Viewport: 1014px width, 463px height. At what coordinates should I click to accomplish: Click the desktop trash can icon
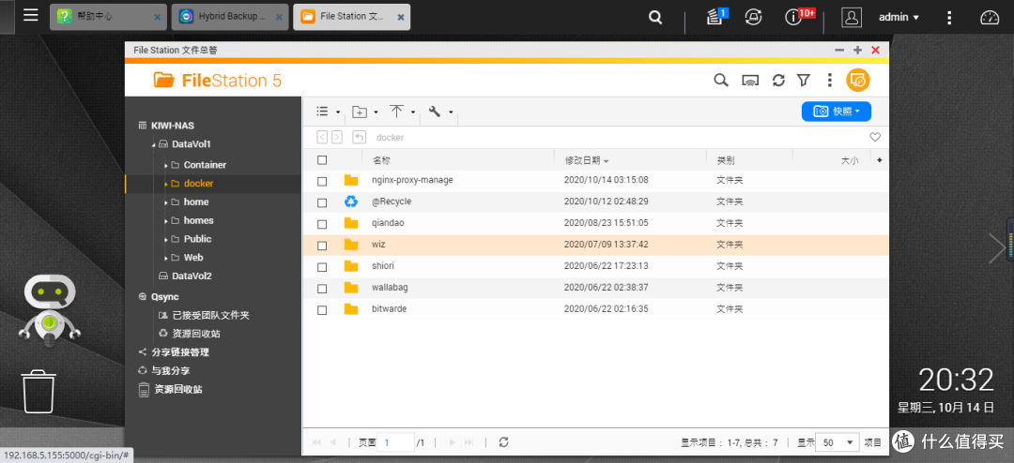point(38,392)
